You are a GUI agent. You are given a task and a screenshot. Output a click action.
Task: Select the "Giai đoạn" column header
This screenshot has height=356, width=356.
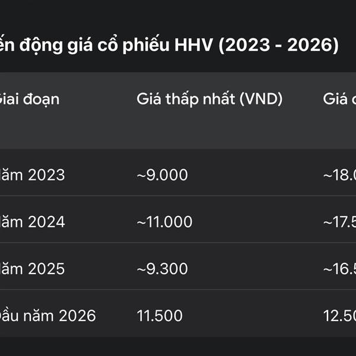(x=28, y=99)
